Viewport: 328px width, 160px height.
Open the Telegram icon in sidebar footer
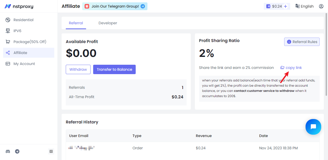(17, 151)
